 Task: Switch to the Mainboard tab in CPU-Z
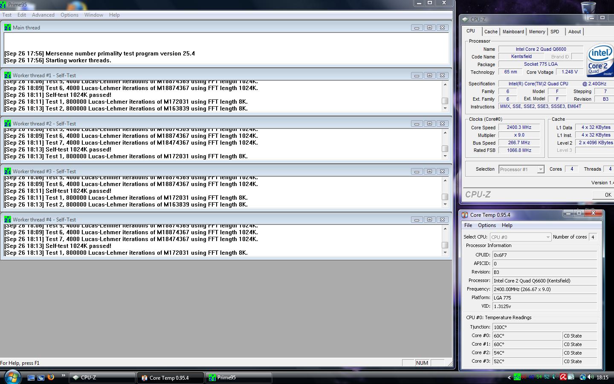[513, 32]
